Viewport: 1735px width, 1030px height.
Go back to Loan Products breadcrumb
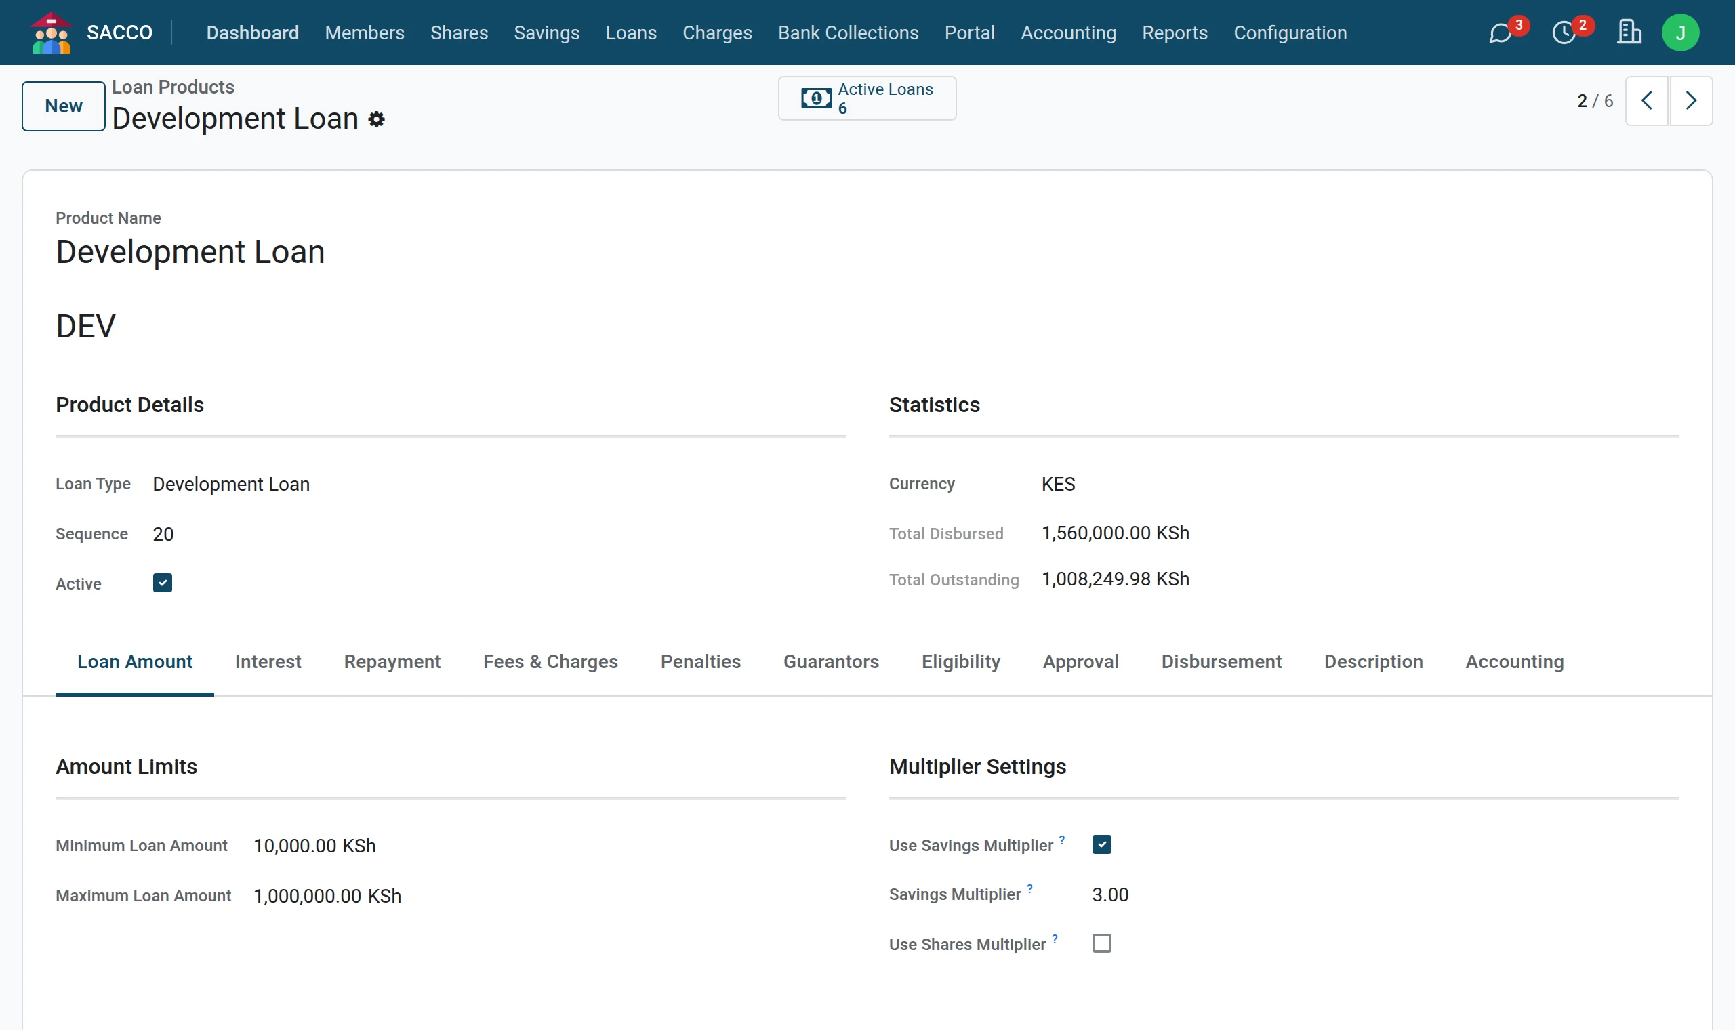pos(173,87)
